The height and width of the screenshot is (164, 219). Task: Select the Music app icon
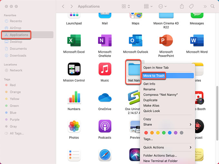tap(105, 70)
